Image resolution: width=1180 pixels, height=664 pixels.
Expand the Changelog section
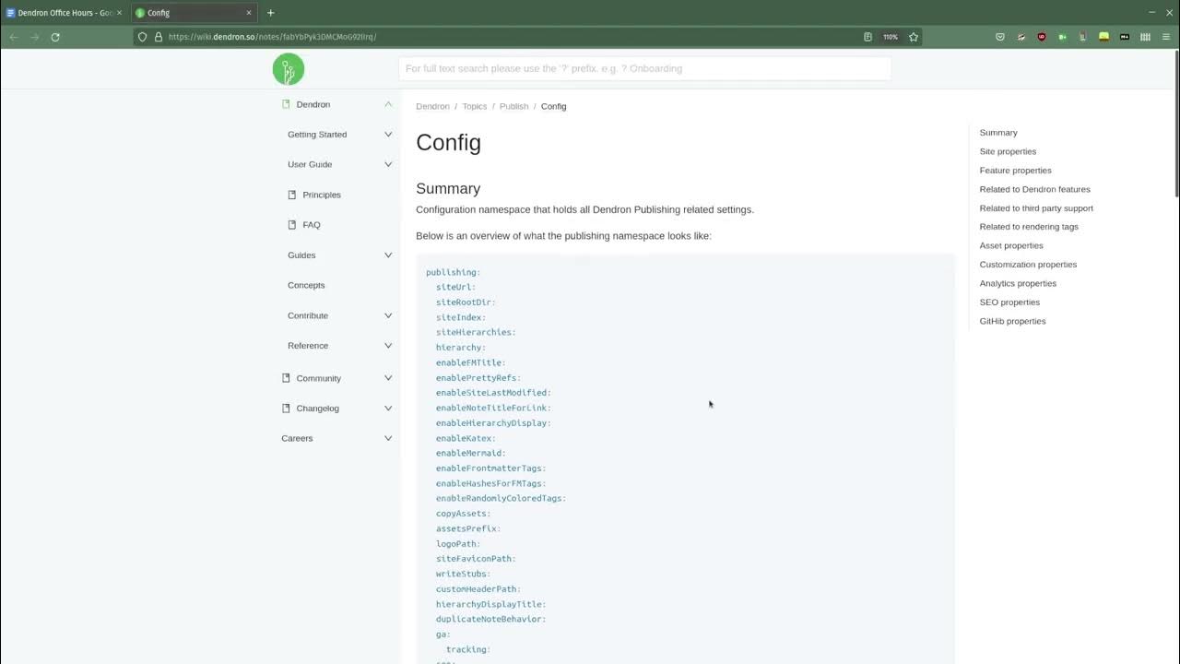(388, 409)
